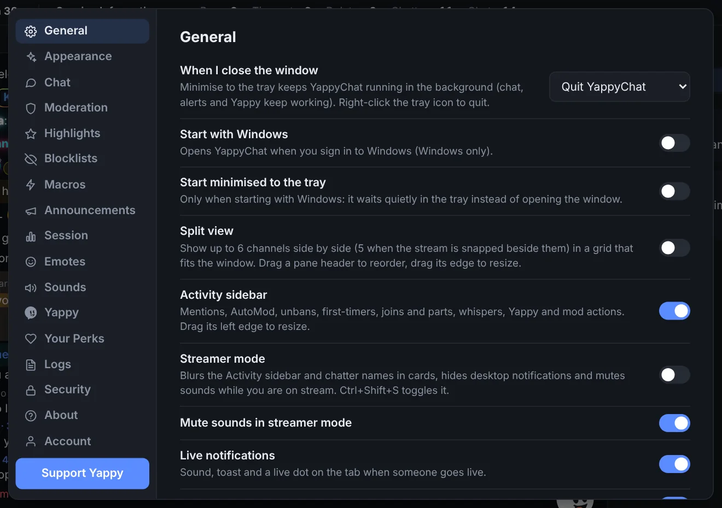The width and height of the screenshot is (722, 508).
Task: Click the speaker icon for Sounds
Action: pyautogui.click(x=31, y=288)
